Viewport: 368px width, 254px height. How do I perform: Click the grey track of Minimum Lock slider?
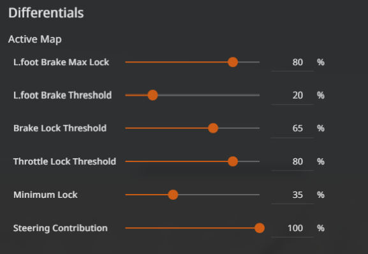219,195
